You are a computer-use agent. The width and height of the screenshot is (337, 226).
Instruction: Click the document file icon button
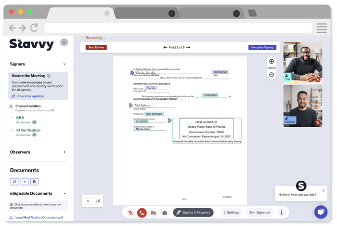point(34,182)
